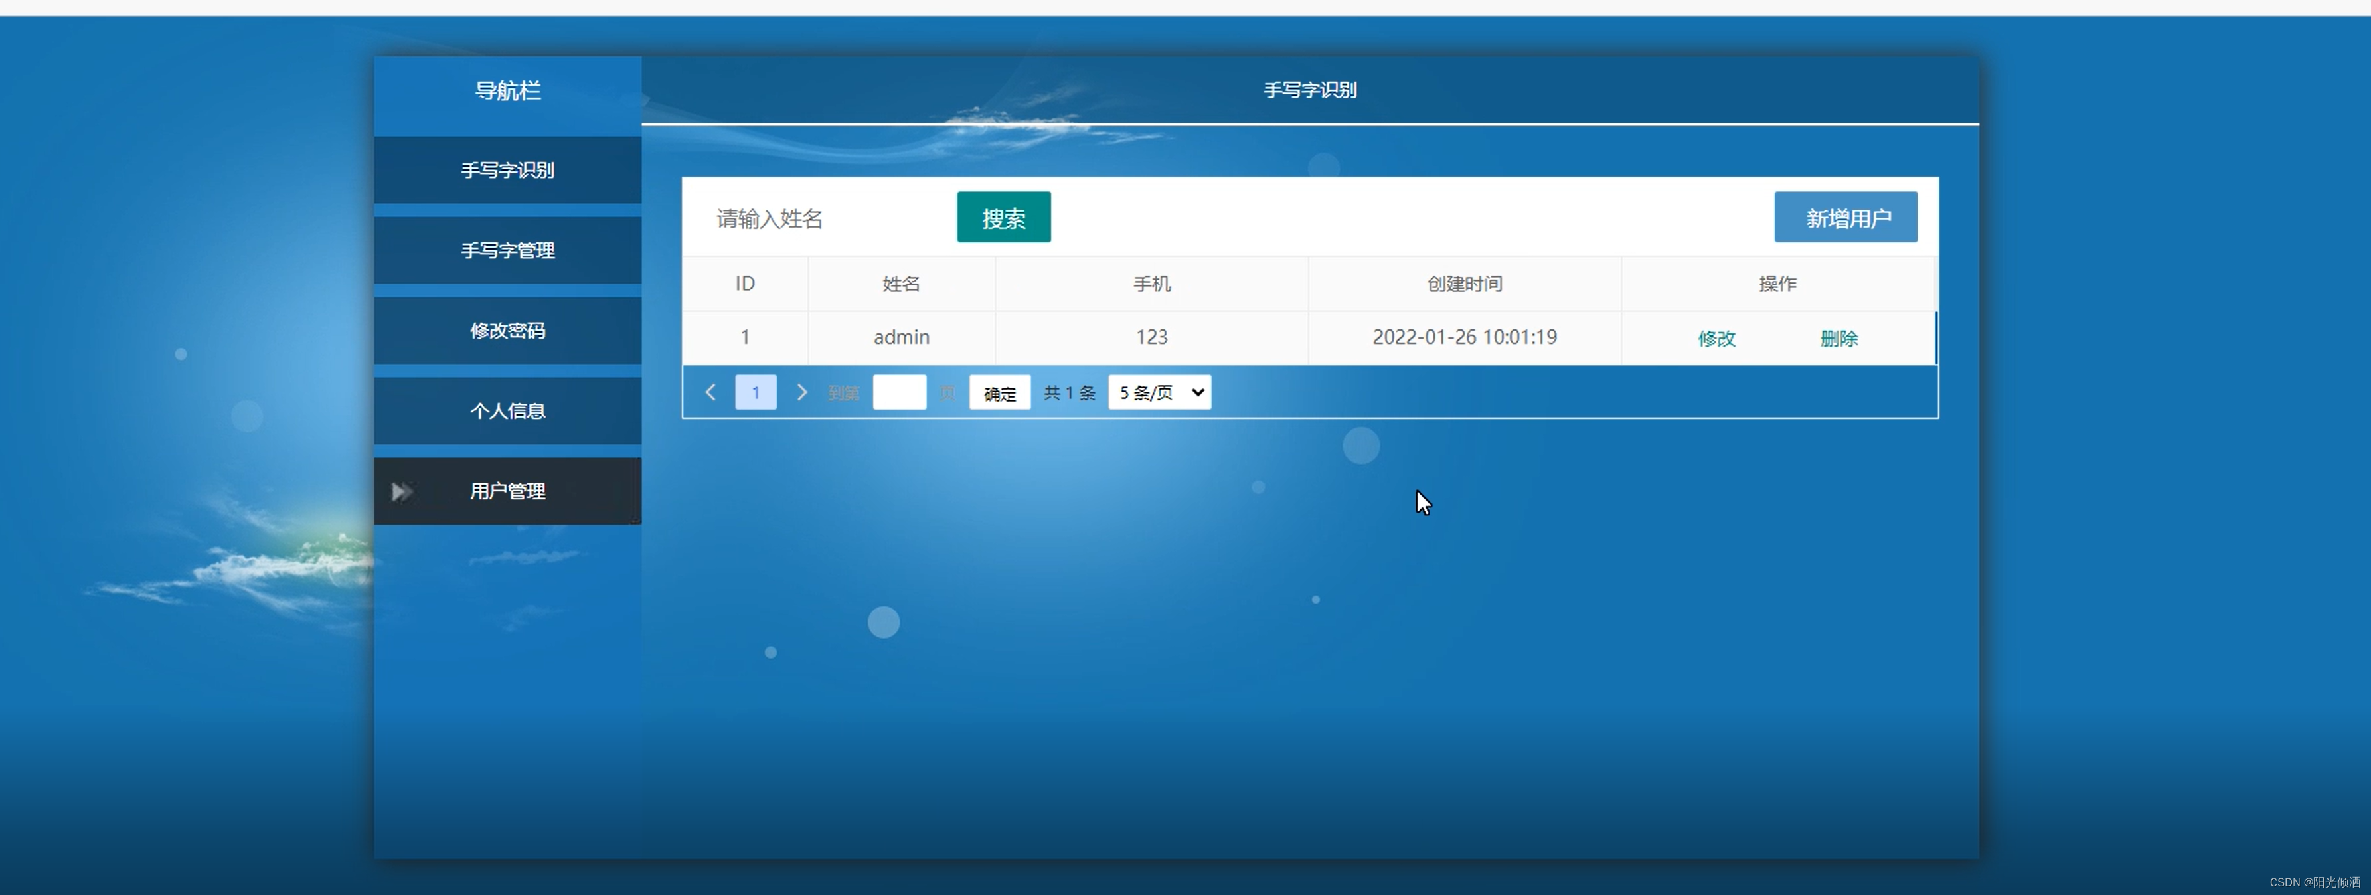The height and width of the screenshot is (895, 2371).
Task: Click the admin name cell in the table
Action: pos(900,337)
